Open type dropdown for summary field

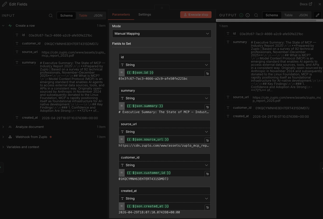tap(164, 98)
